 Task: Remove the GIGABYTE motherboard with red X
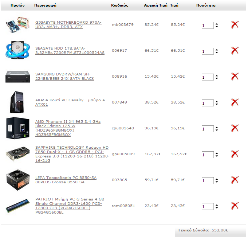pyautogui.click(x=235, y=25)
